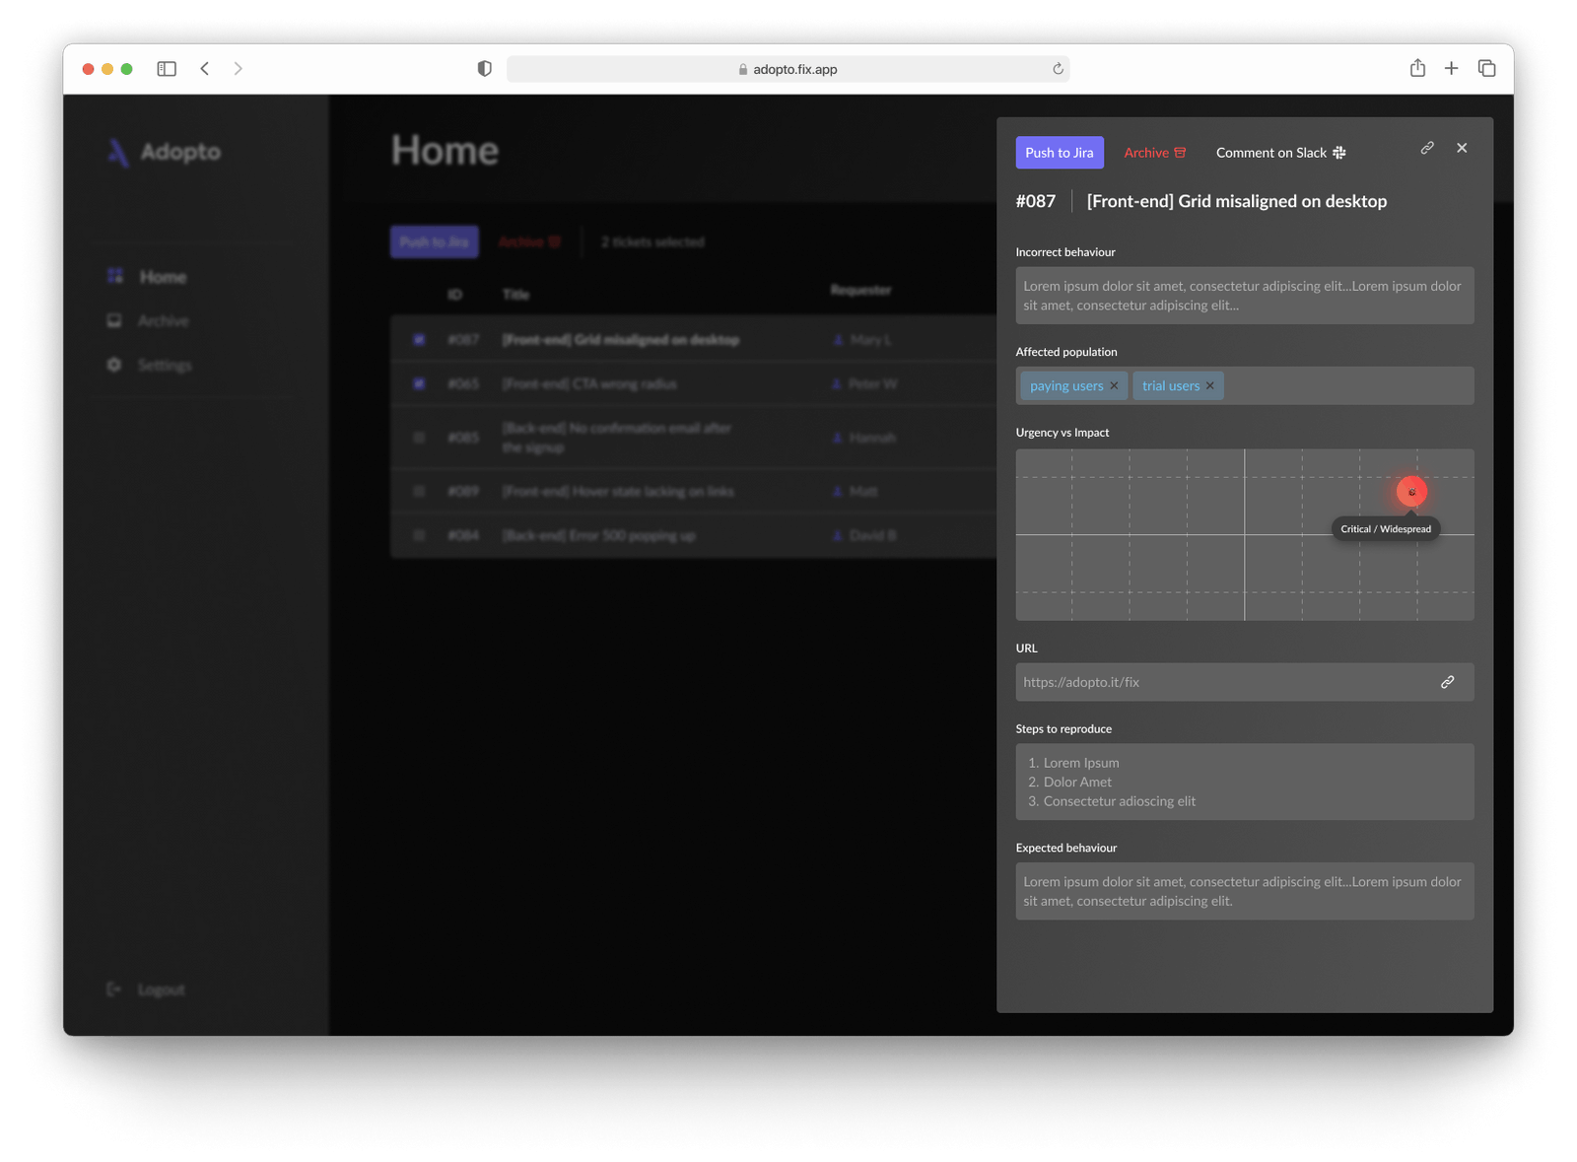Archive ticket #087 from the detail panel
1577x1162 pixels.
(1154, 153)
